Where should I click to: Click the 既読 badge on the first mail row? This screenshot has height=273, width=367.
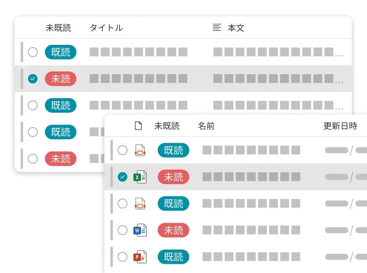point(60,52)
